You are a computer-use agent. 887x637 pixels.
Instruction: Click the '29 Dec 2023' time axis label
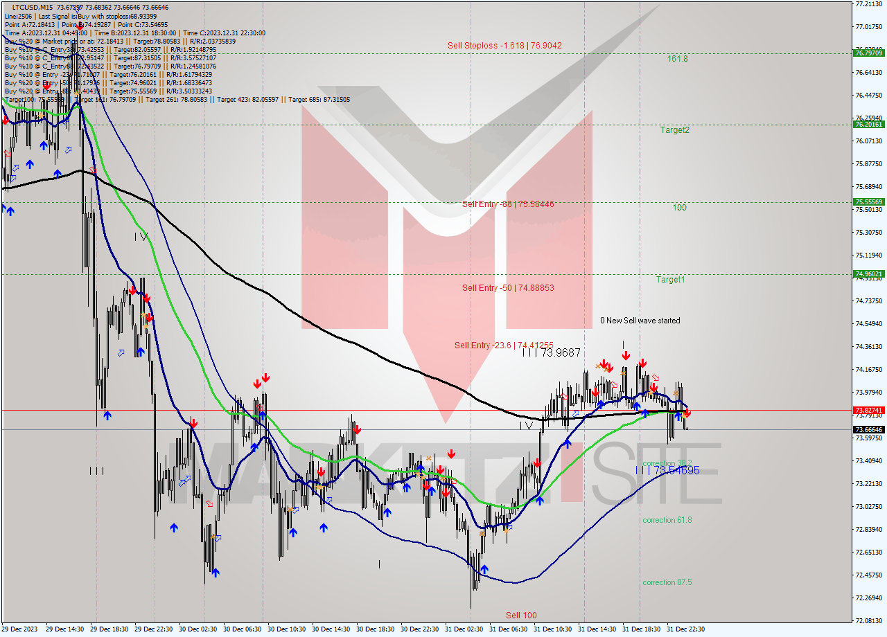tap(19, 629)
